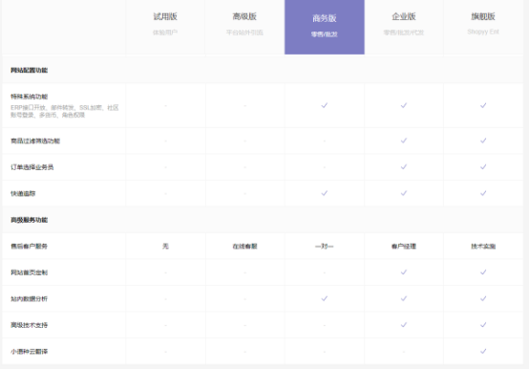Click 商务版 checkmark in 快递追踪 row

click(x=325, y=193)
